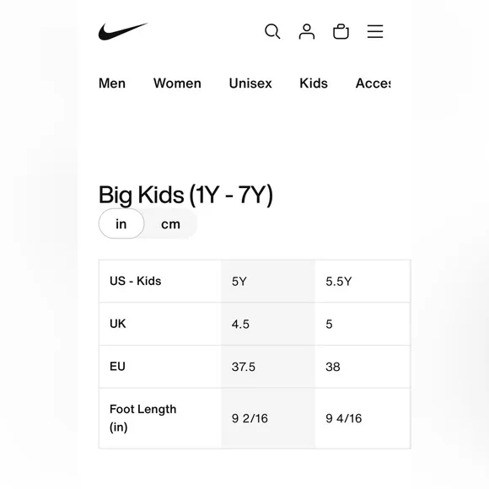Select the Unisex tab

point(250,83)
